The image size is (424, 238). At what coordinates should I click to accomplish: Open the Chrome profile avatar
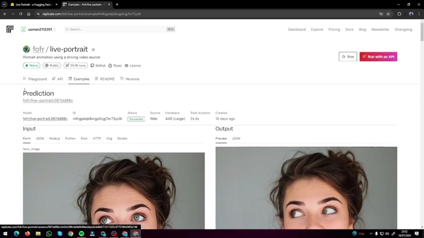coord(411,14)
